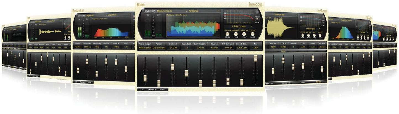Turn the LEVEL knob in Room plugin

[x=228, y=34]
